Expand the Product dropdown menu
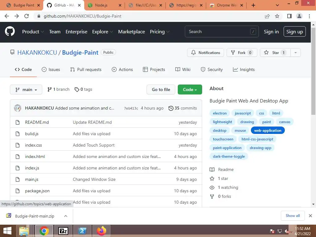 tap(33, 32)
